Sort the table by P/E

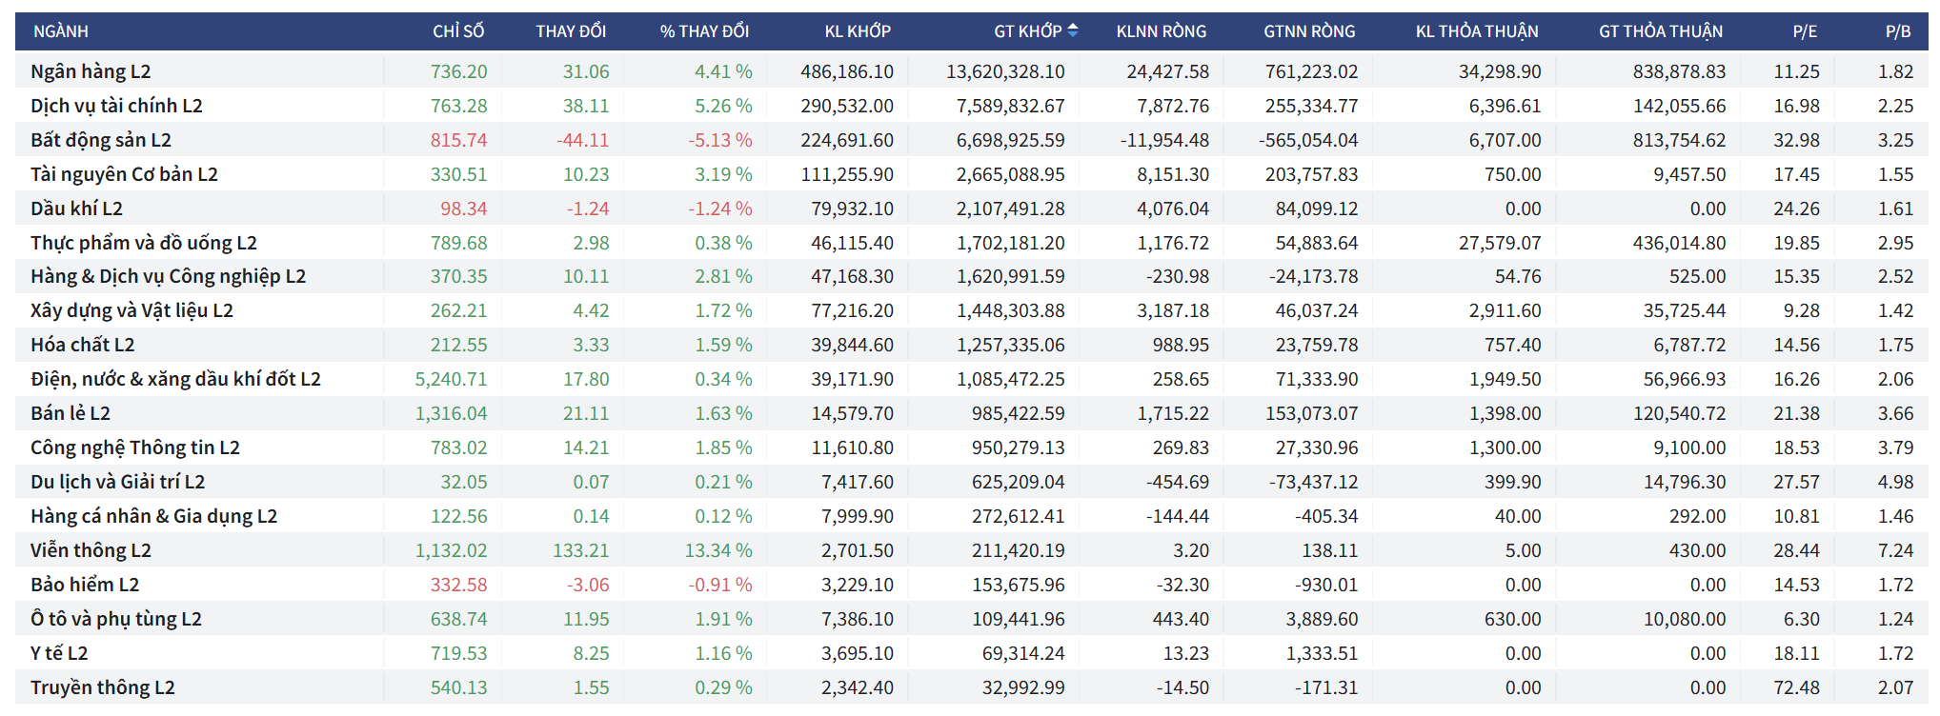[1804, 31]
